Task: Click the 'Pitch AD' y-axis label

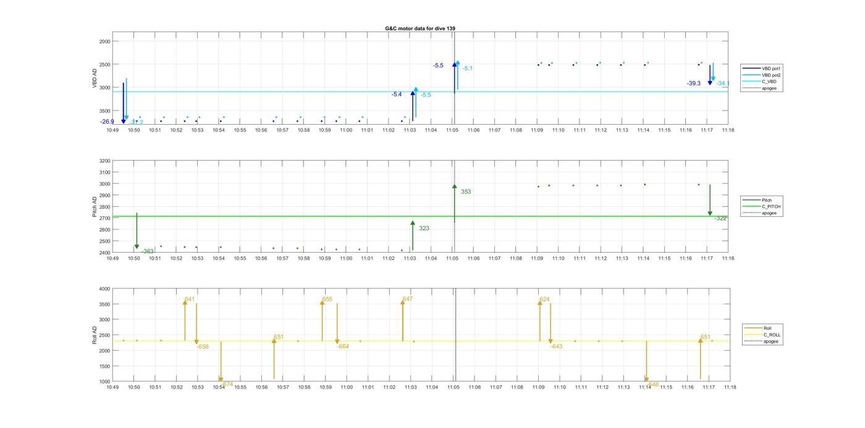Action: tap(95, 207)
